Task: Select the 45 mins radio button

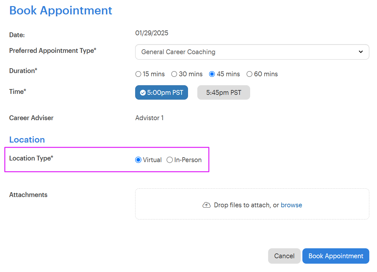Action: pyautogui.click(x=212, y=74)
